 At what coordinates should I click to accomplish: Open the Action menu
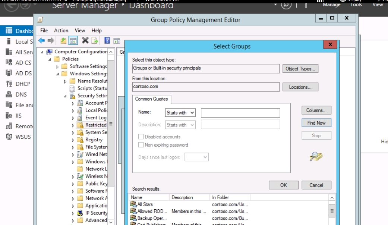[x=61, y=31]
